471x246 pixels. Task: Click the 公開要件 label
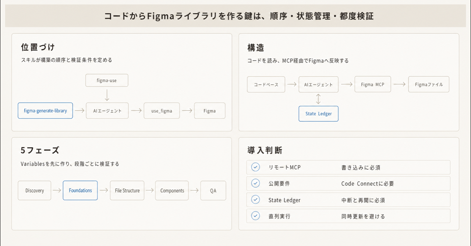click(279, 184)
